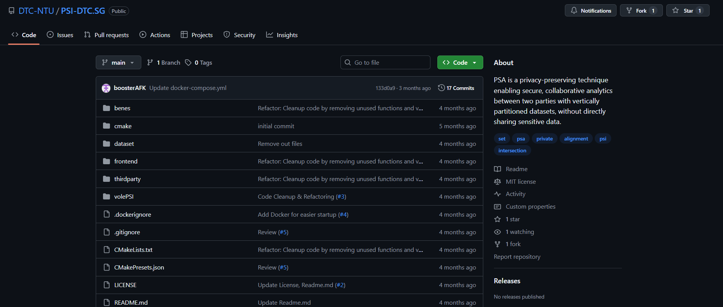Viewport: 723px width, 307px height.
Task: Click the benes folder icon
Action: [106, 108]
